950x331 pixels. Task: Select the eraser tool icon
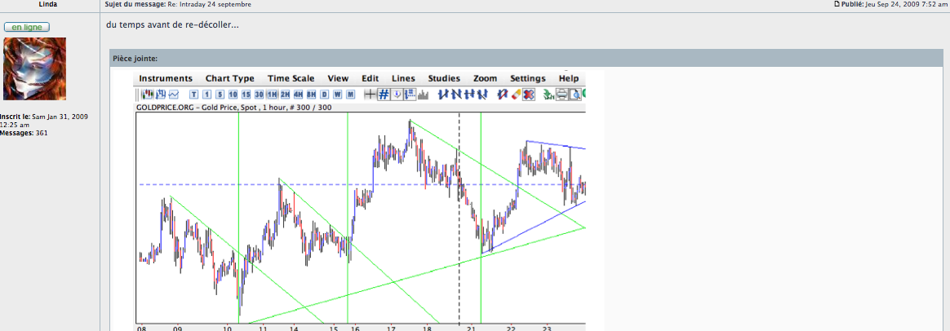(516, 95)
